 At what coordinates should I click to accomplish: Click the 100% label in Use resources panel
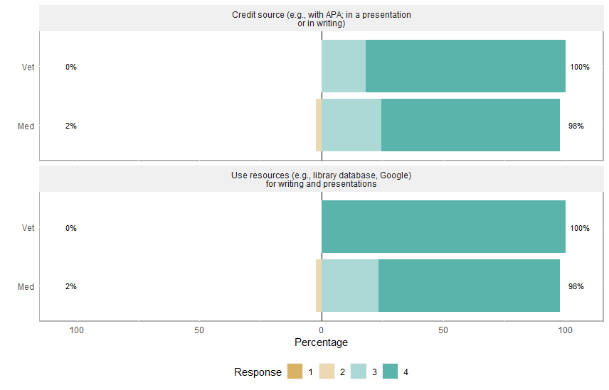point(580,228)
